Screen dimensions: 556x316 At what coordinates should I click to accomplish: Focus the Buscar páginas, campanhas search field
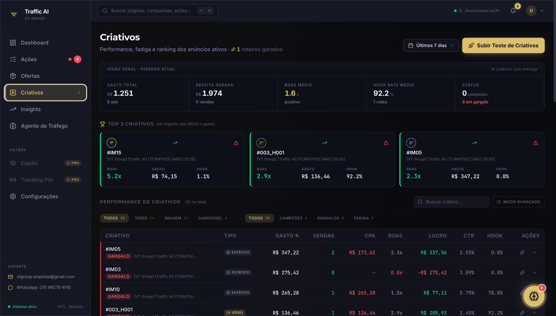pos(158,11)
